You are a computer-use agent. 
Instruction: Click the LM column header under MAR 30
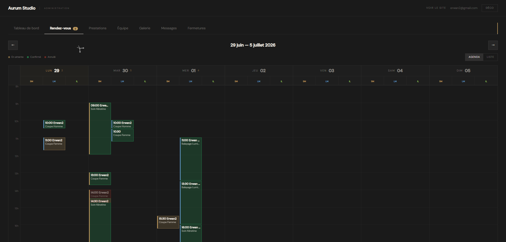123,81
